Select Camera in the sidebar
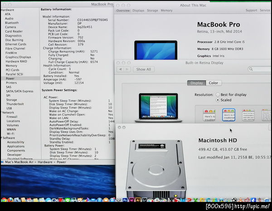 tap(10, 27)
